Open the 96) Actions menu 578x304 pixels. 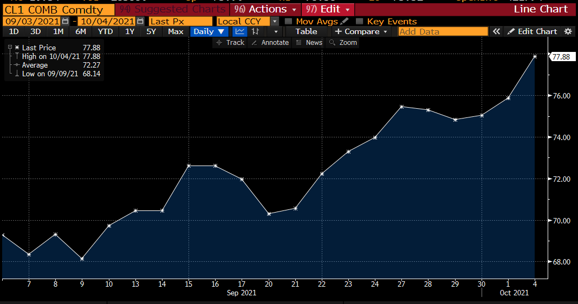coord(265,9)
